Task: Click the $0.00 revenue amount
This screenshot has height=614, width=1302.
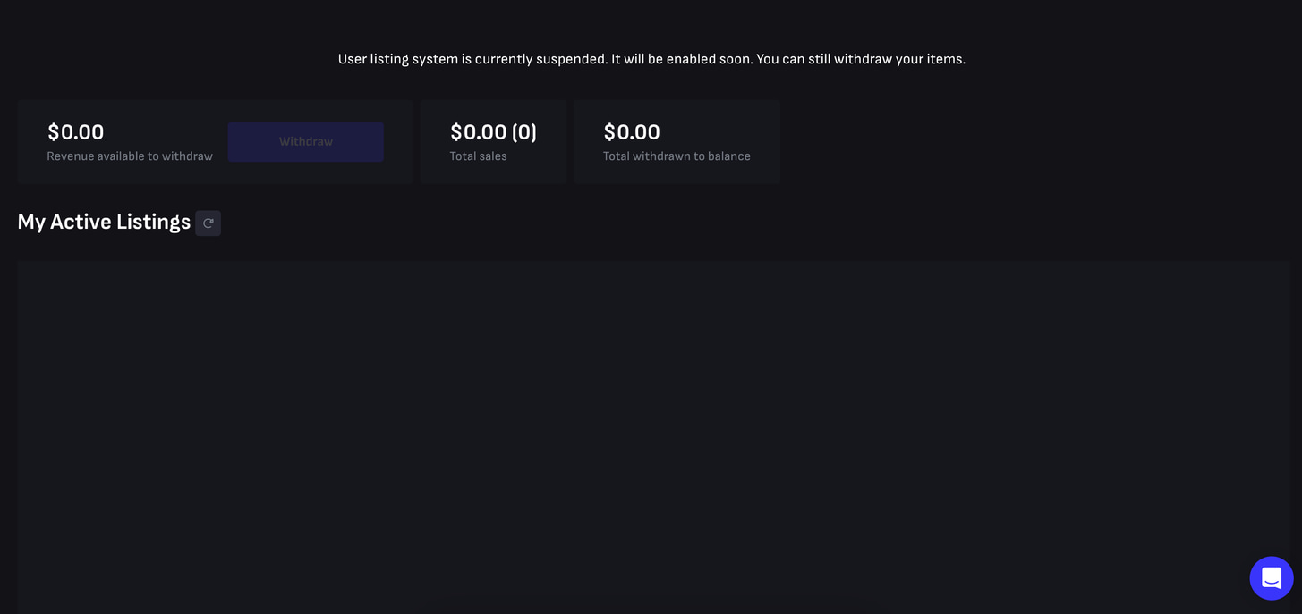Action: 75,131
